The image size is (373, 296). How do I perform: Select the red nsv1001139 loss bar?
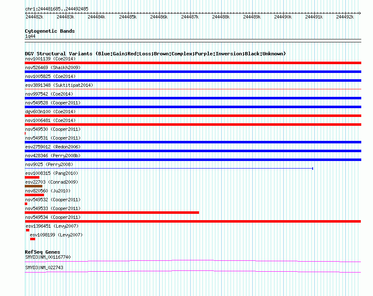[193, 63]
